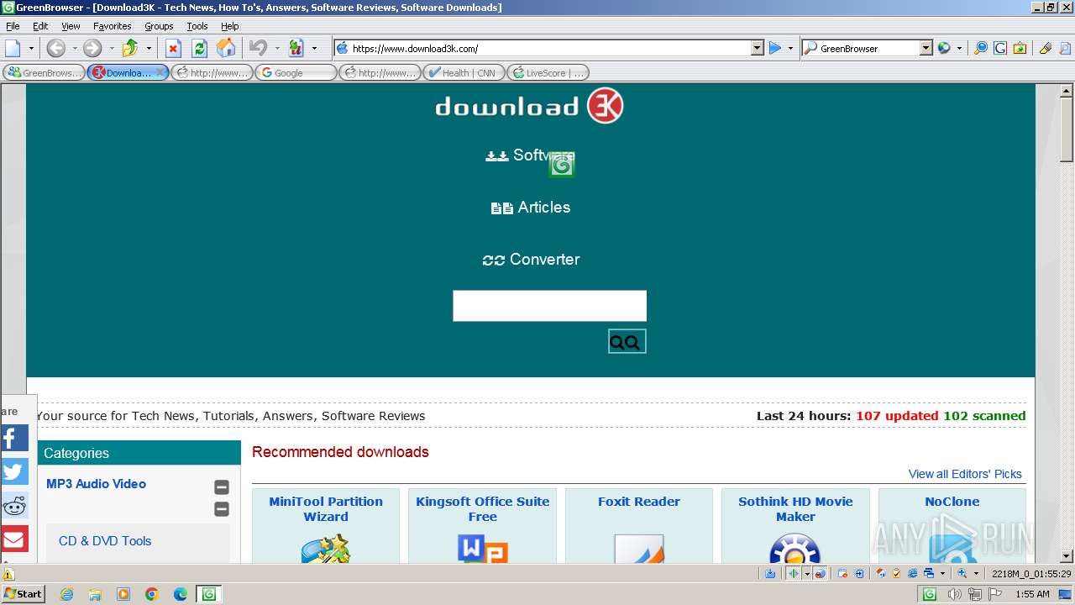Click the green Up-level arrow icon
Screen dimensions: 1075x605
click(x=130, y=48)
